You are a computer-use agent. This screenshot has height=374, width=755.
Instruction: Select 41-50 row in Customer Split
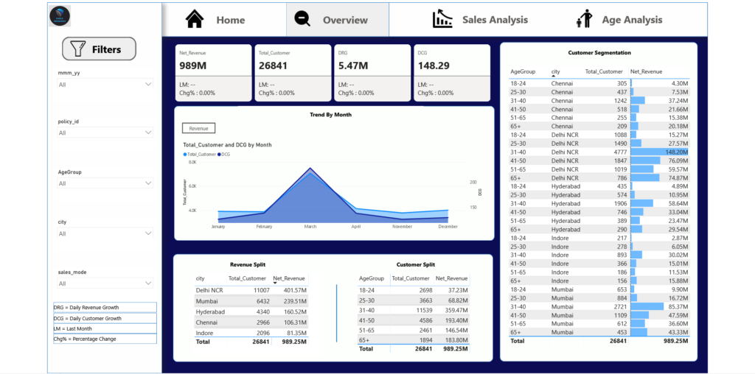coord(414,321)
